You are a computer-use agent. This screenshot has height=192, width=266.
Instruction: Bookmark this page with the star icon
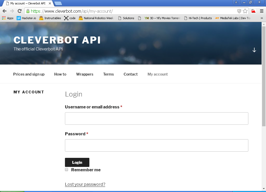[245, 11]
